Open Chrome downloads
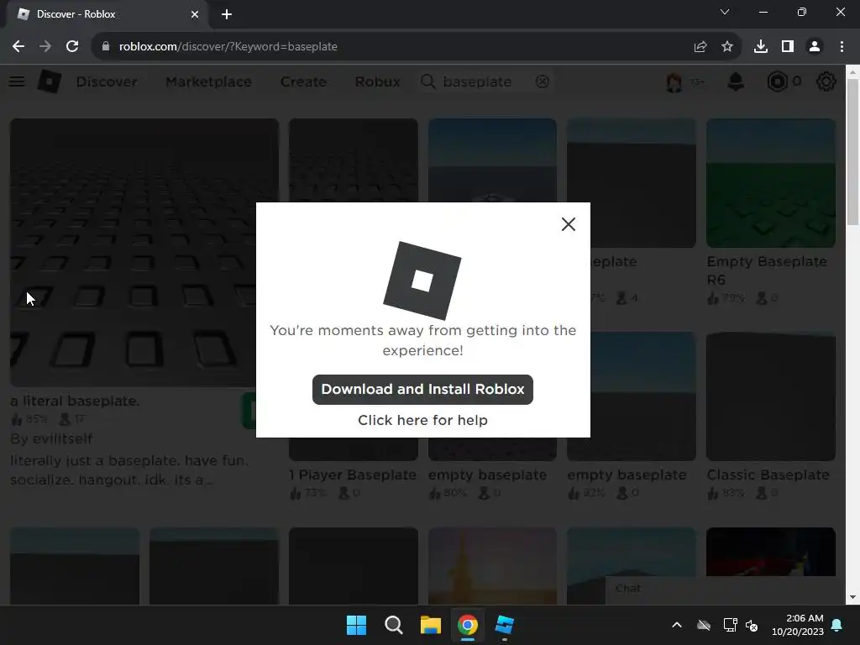This screenshot has width=860, height=645. 761,47
